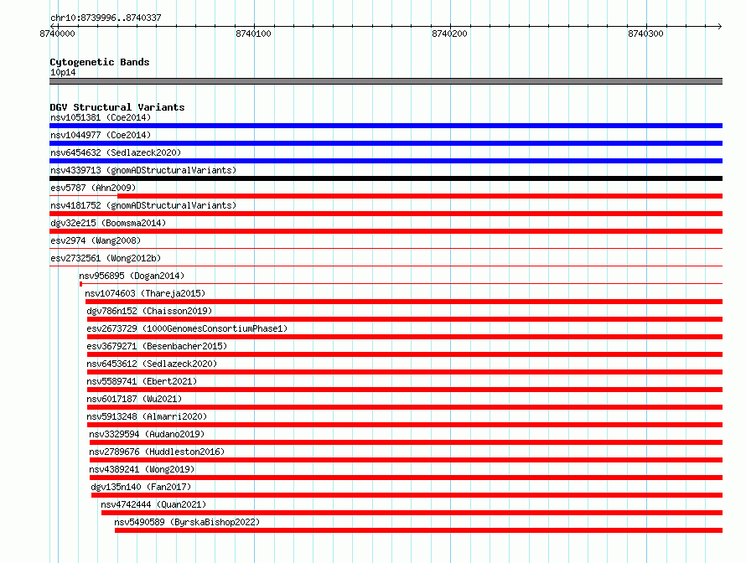The image size is (746, 563).
Task: Select nsv4389241 (Wong2019) label
Action: pyautogui.click(x=142, y=469)
